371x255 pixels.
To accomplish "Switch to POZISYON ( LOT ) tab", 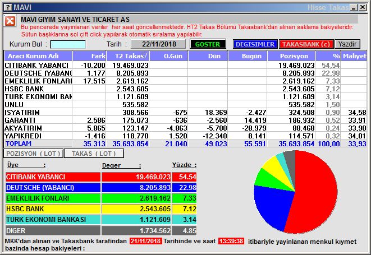I will tap(33, 154).
